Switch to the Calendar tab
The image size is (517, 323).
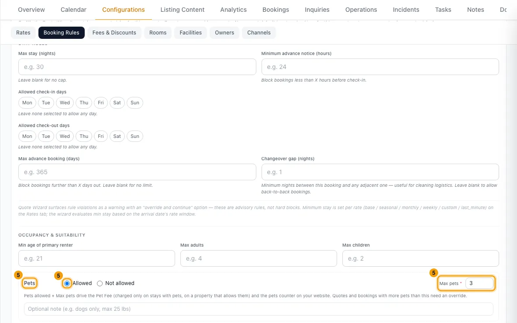coord(73,10)
